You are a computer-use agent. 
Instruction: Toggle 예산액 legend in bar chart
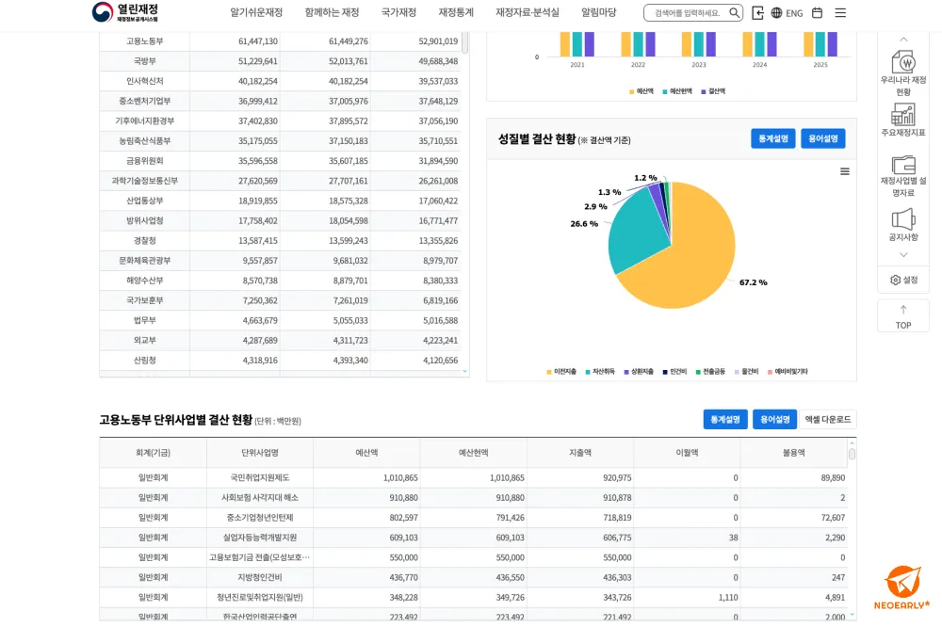(641, 91)
